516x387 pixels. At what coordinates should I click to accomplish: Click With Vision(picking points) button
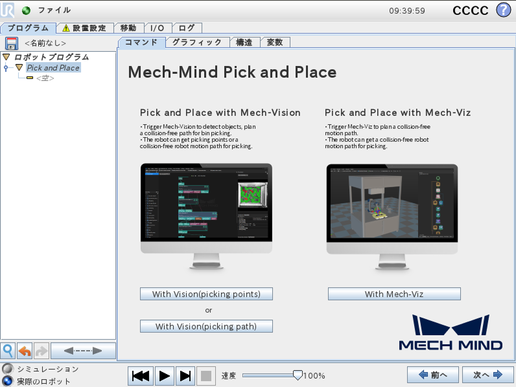point(206,294)
